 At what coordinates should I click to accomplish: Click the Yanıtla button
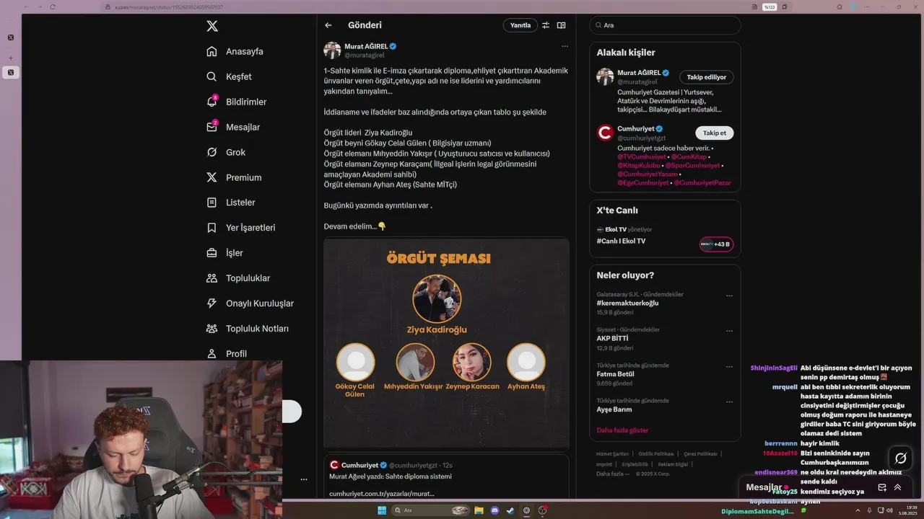pyautogui.click(x=520, y=25)
